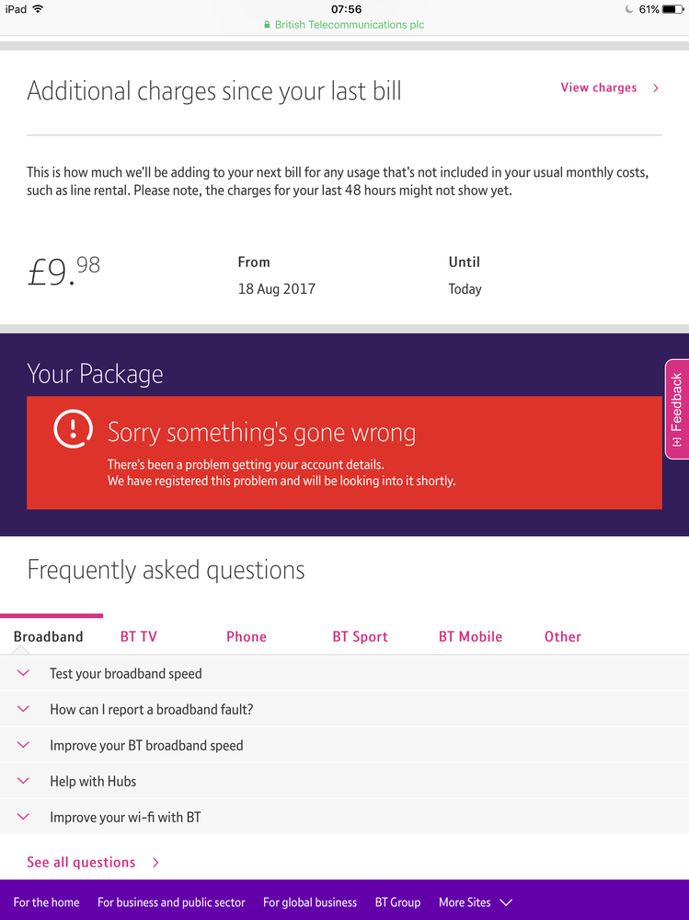Switch to the BT TV tab
The height and width of the screenshot is (920, 689).
tap(139, 636)
